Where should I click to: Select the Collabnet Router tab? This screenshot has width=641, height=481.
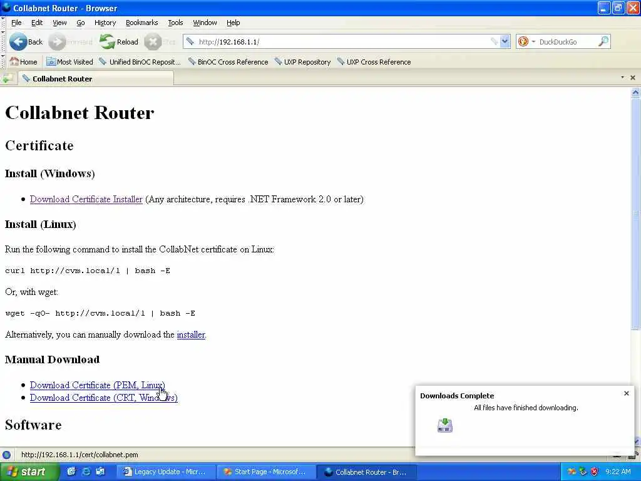tap(96, 78)
